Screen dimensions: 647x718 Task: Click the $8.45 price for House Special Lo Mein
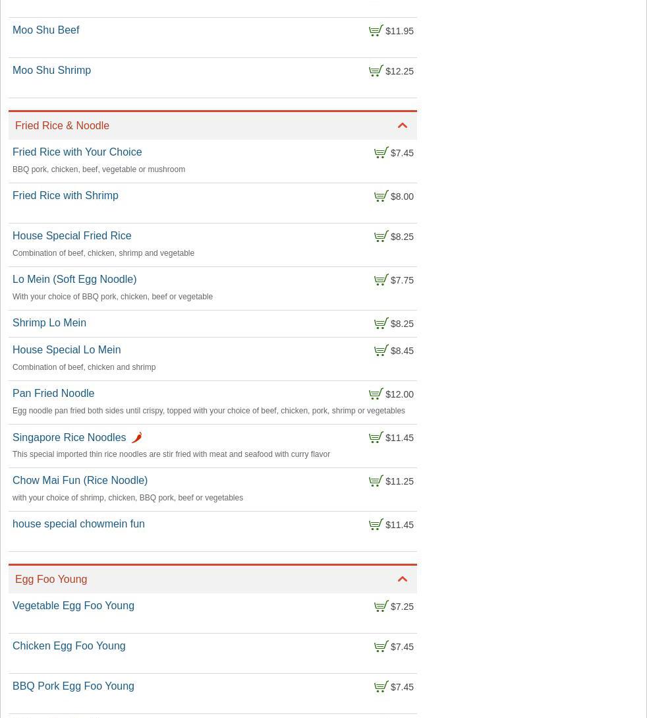pyautogui.click(x=402, y=351)
